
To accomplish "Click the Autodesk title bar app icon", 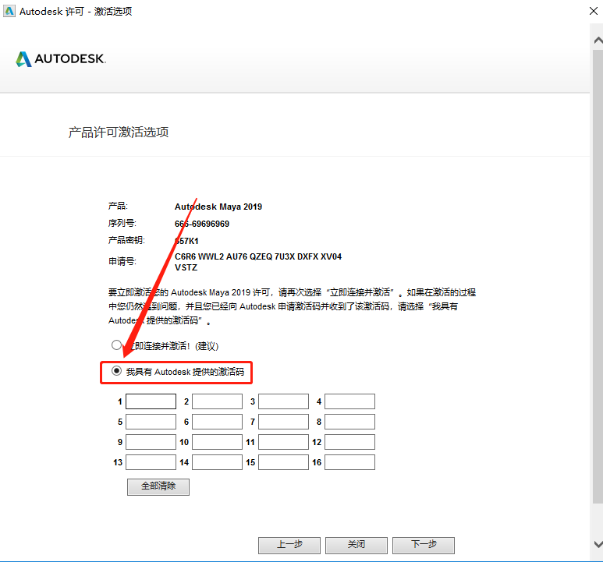I will point(9,11).
